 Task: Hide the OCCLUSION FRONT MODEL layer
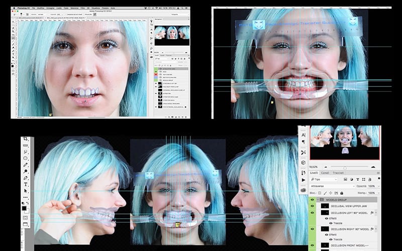click(312, 245)
